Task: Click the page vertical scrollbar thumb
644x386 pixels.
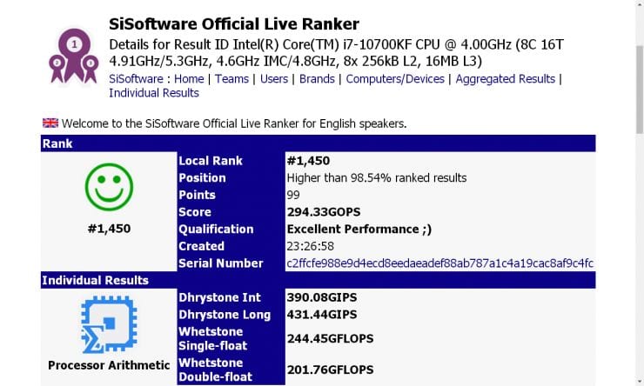Action: click(x=640, y=90)
